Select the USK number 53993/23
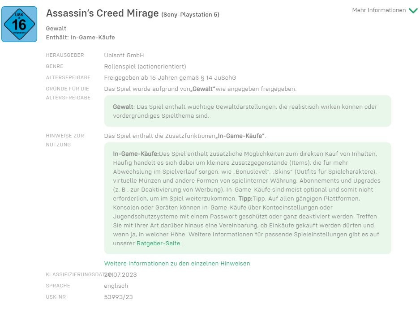 (x=118, y=297)
